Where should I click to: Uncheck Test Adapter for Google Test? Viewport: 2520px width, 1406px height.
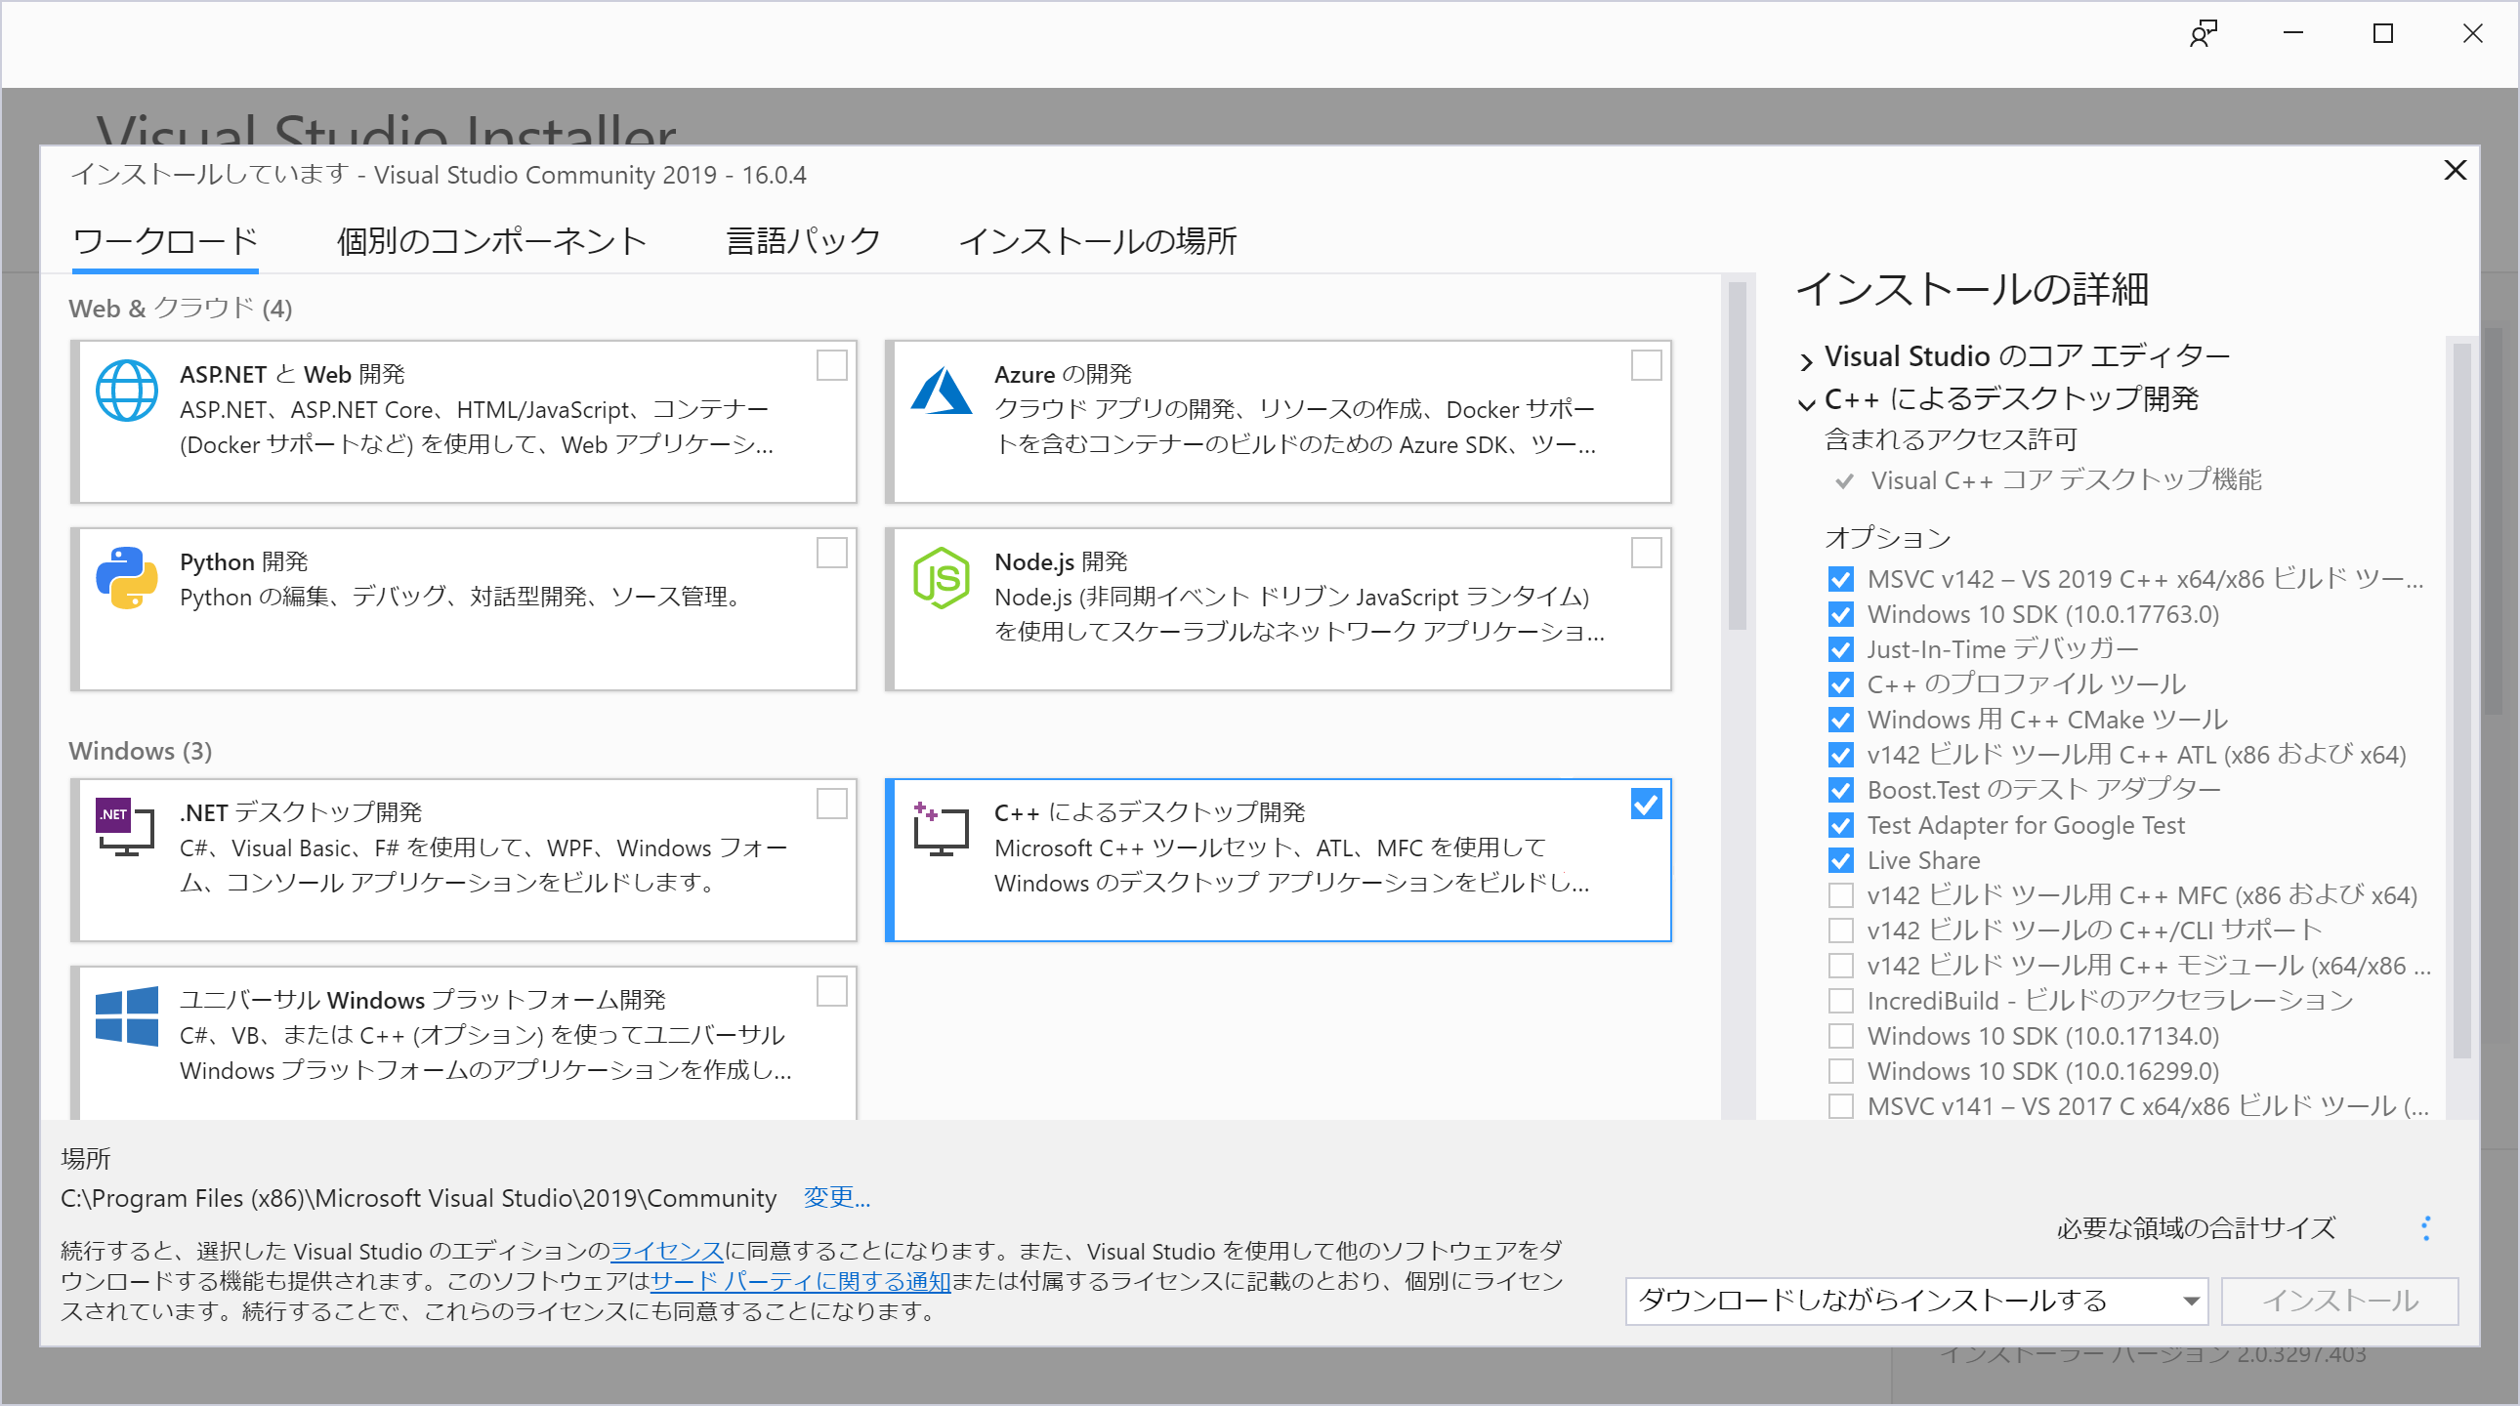(x=1840, y=825)
